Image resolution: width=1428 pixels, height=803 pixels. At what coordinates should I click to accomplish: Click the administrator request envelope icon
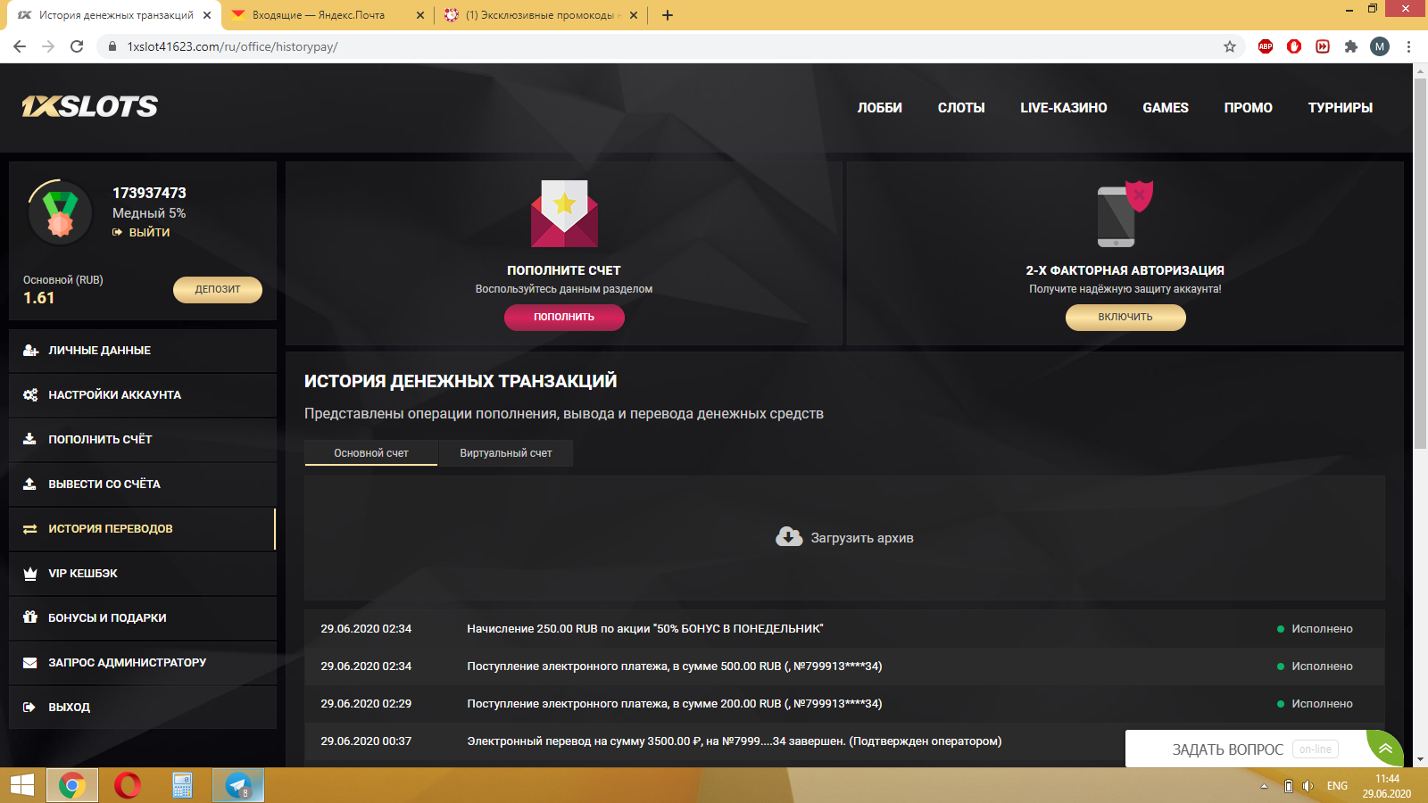tap(29, 663)
